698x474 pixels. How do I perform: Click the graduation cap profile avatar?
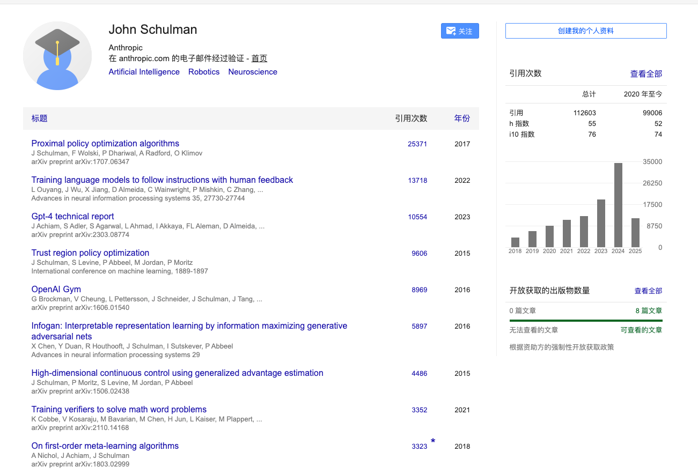pos(57,56)
